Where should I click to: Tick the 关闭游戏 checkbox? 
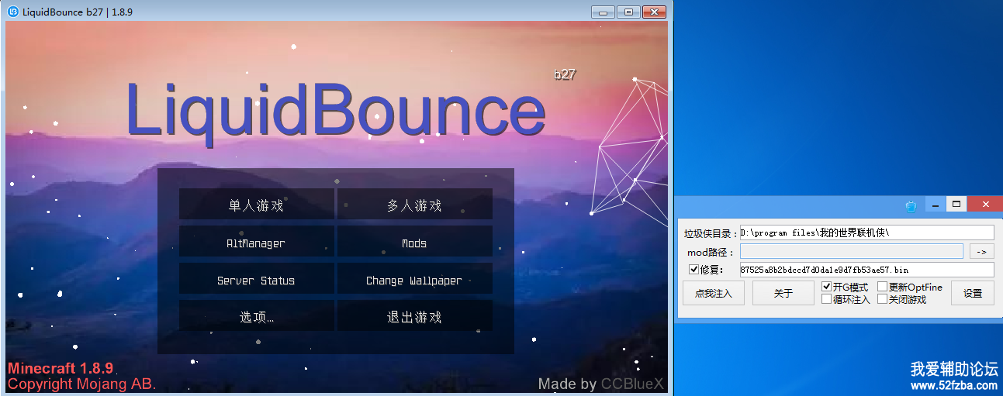point(883,299)
